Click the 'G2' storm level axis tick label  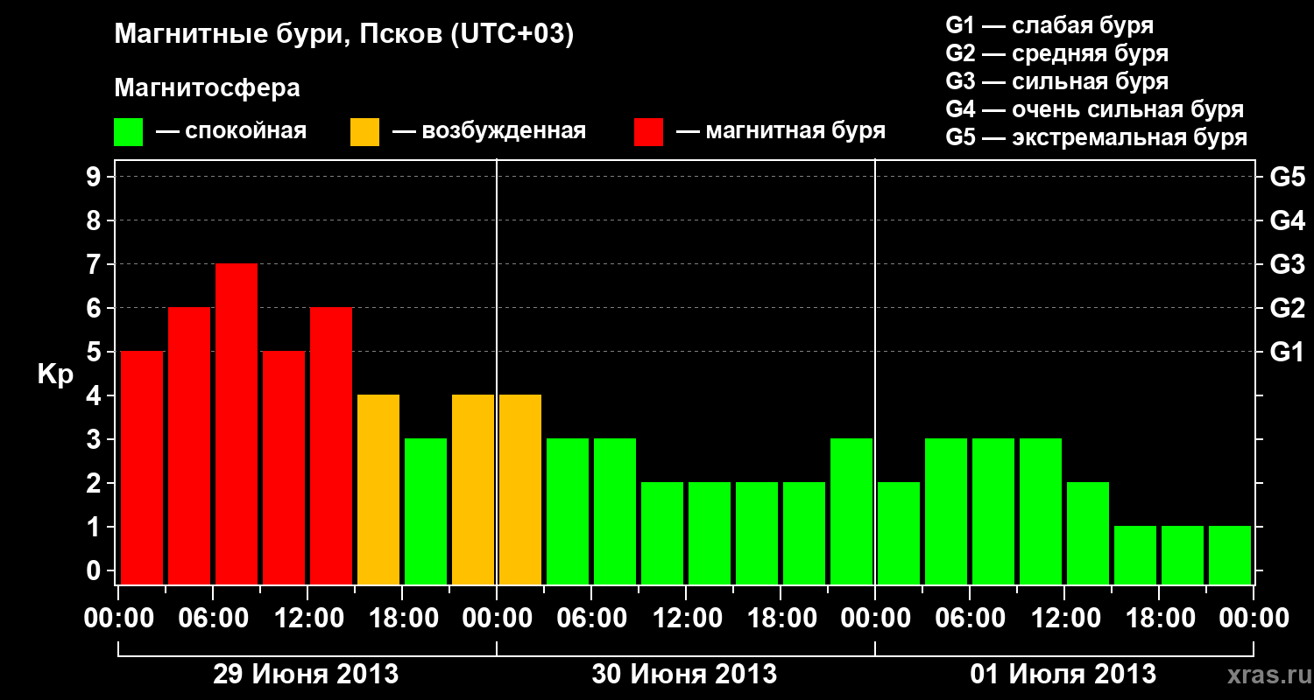click(1288, 309)
